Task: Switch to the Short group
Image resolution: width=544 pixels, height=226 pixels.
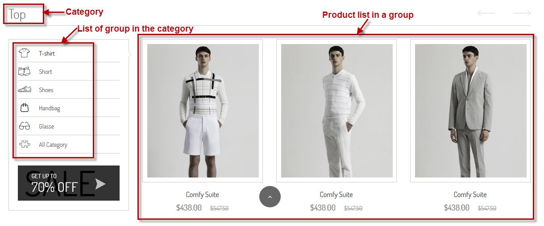Action: tap(46, 72)
